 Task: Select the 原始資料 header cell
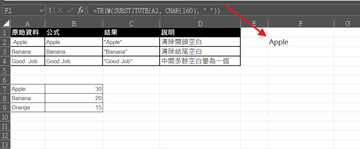point(27,33)
